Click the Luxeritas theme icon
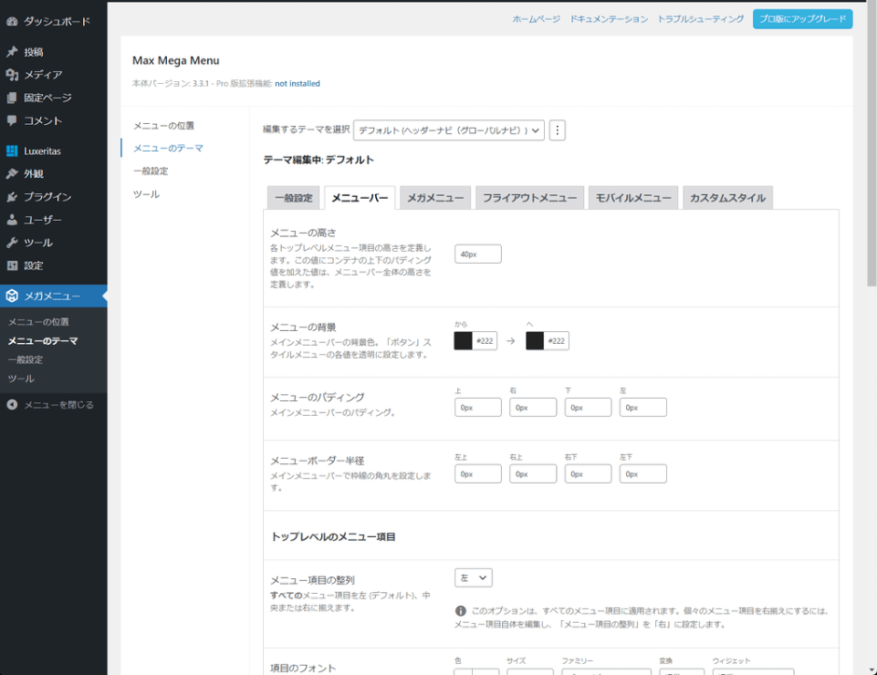This screenshot has width=877, height=675. [12, 151]
